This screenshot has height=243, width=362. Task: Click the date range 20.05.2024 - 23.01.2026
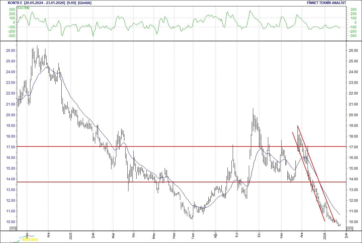pyautogui.click(x=45, y=3)
